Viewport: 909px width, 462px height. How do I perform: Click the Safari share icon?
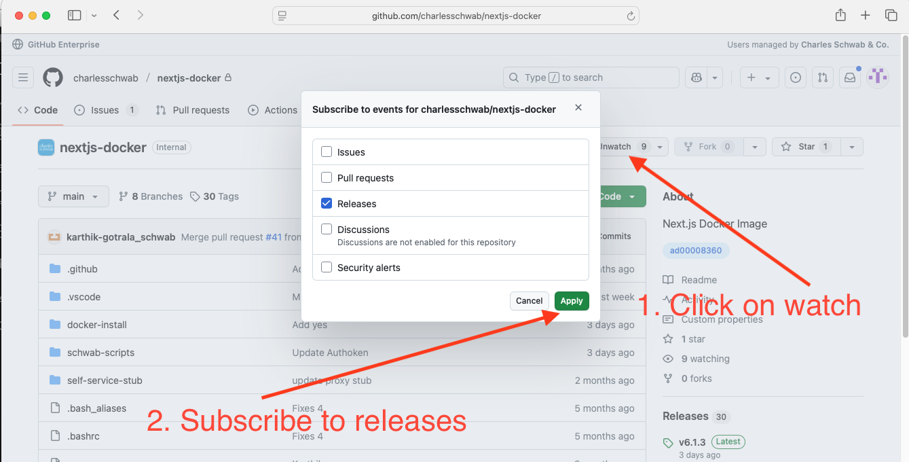840,15
